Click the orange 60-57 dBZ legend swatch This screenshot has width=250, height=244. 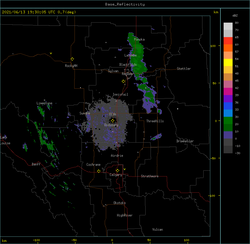point(228,48)
